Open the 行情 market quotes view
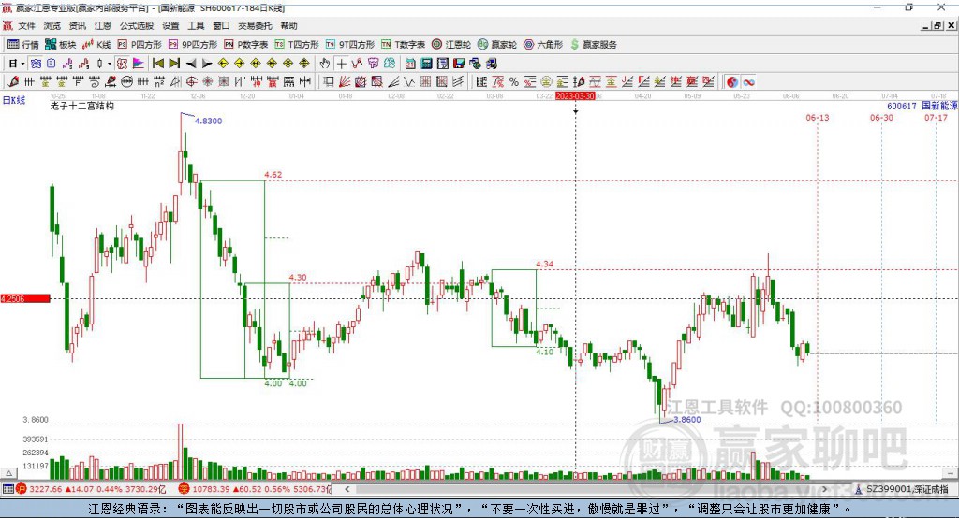The image size is (959, 518). (23, 45)
